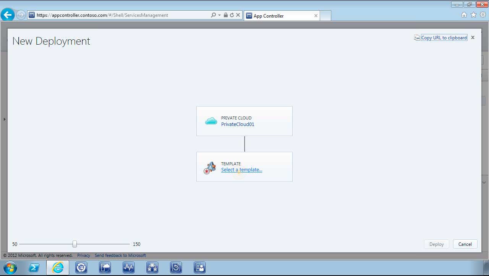Screen dimensions: 489x276
Task: Click the copy URL clipboard icon
Action: tap(417, 38)
